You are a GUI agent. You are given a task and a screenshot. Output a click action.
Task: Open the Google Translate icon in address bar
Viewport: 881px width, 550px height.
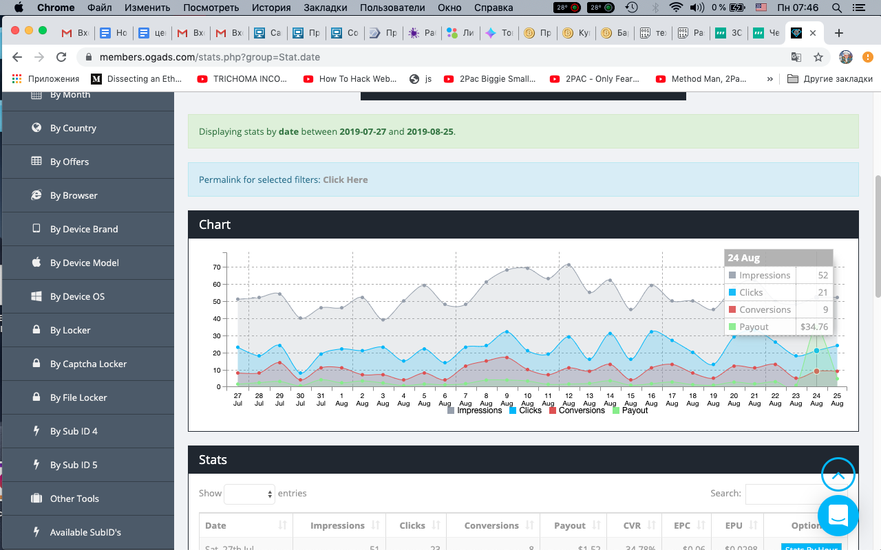796,57
